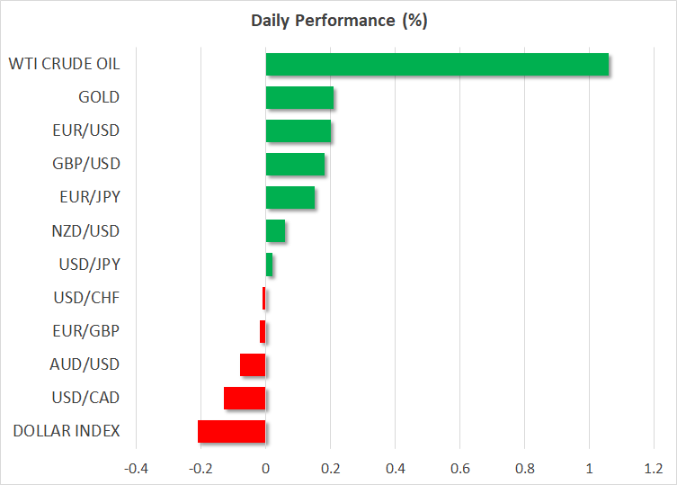The image size is (677, 485).
Task: Select the -0.4 x-axis tick label
Action: click(x=136, y=469)
